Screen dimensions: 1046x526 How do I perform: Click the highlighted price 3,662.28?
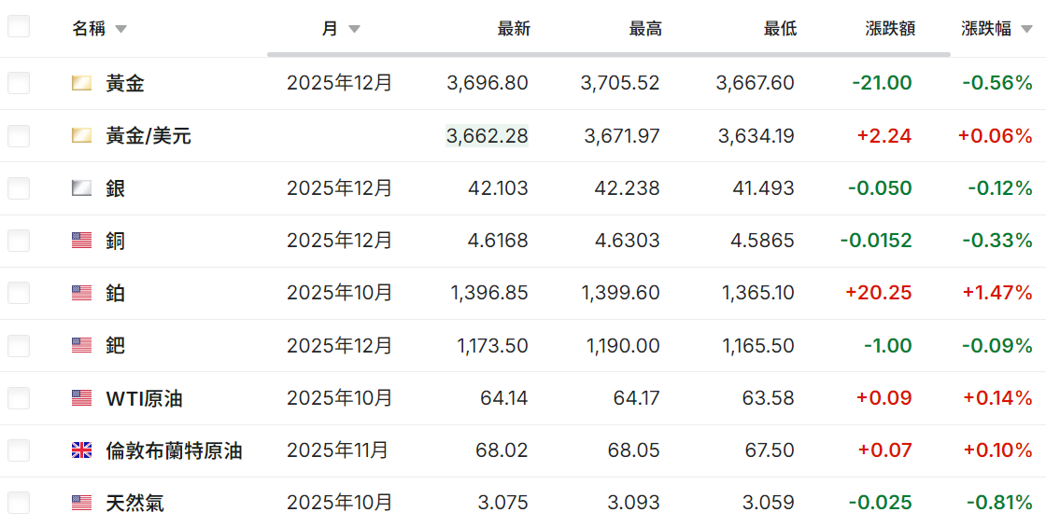487,136
